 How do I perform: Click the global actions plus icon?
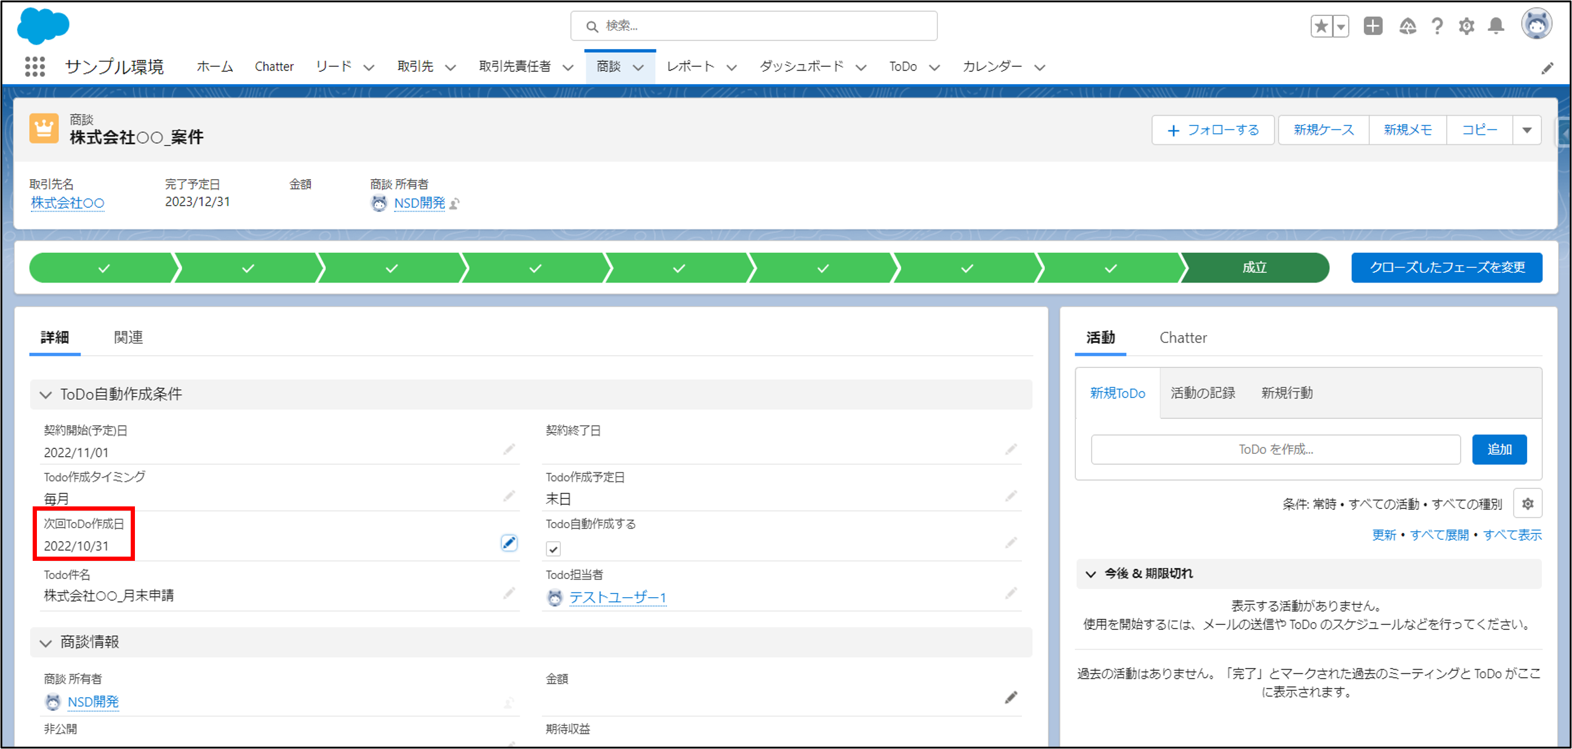pos(1373,25)
